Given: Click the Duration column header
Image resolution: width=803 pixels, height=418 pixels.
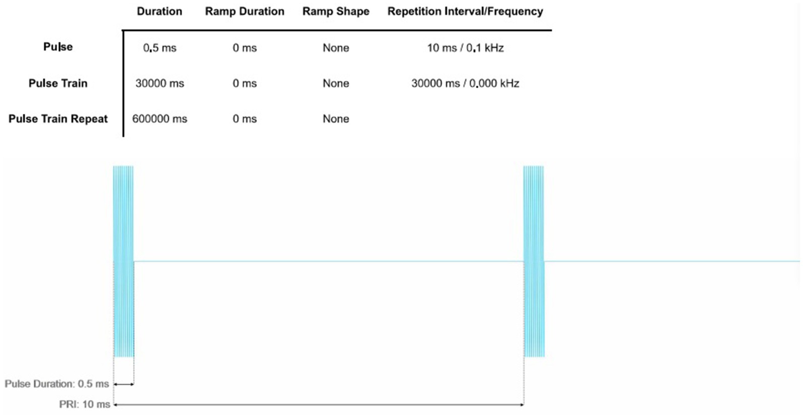Looking at the screenshot, I should 160,12.
